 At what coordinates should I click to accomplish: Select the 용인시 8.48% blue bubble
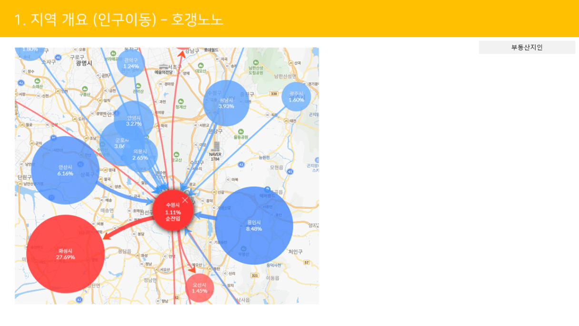(254, 225)
